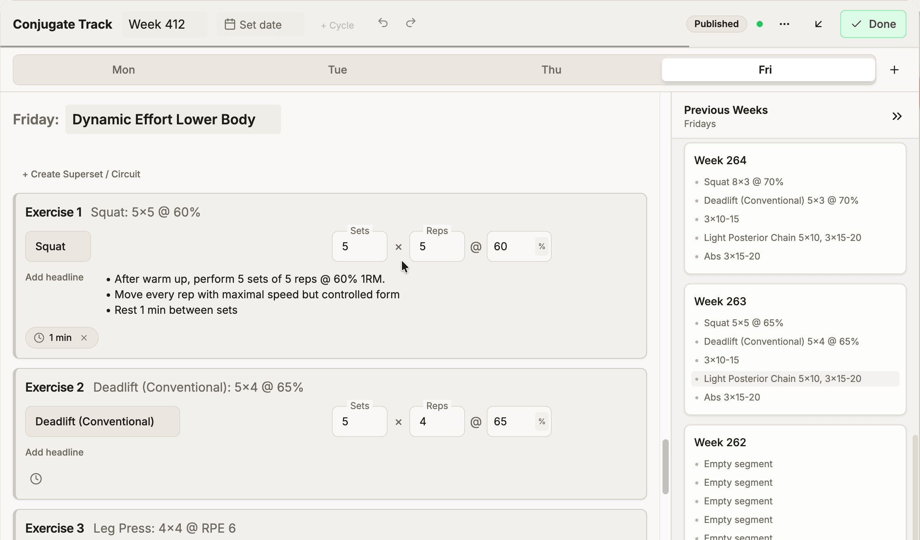920x540 pixels.
Task: Edit the Dynamic Effort Lower Body title
Action: (x=173, y=119)
